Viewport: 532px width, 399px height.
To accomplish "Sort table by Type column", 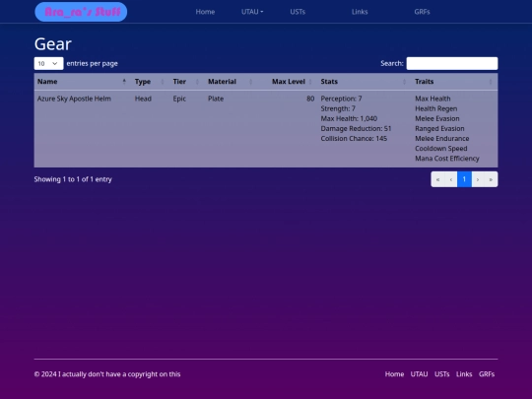I will tap(151, 82).
